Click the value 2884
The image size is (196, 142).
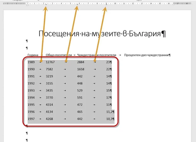point(81,62)
